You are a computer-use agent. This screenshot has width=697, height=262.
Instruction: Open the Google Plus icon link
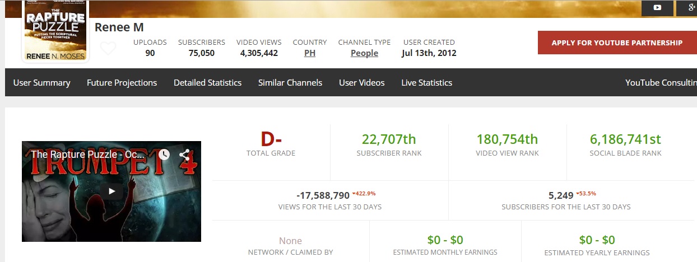[687, 8]
